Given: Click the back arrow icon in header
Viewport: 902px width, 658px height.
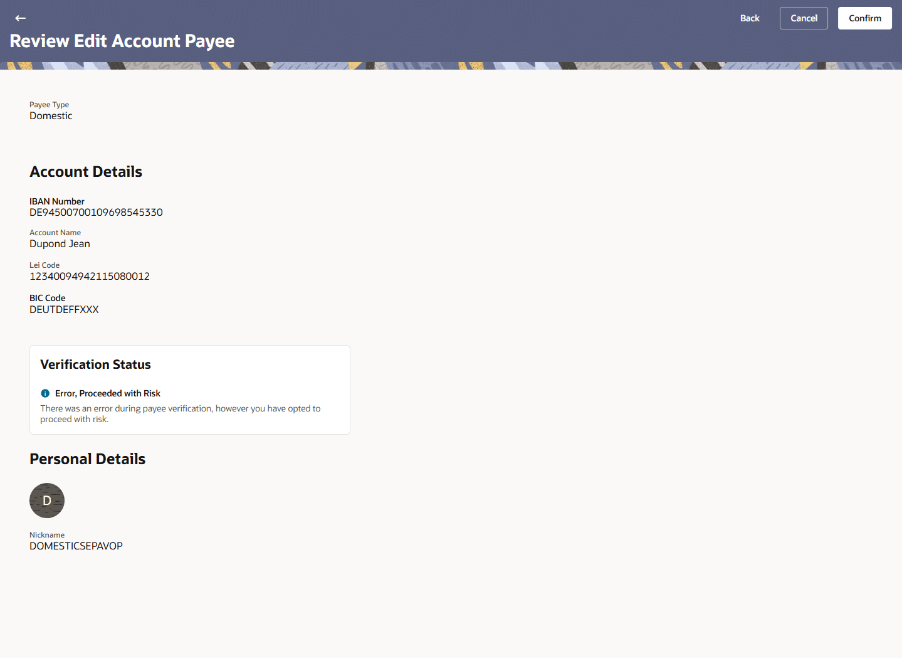Looking at the screenshot, I should click(21, 18).
